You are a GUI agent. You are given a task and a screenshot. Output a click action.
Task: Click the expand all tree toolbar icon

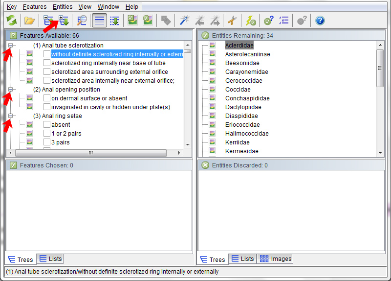64,21
